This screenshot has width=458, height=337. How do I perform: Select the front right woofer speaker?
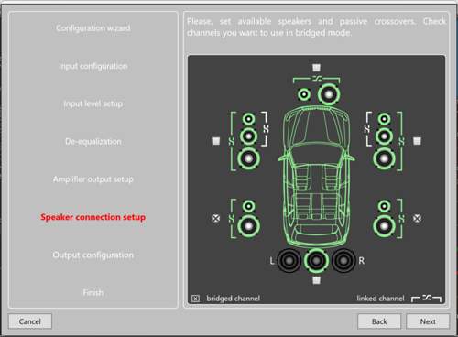point(384,158)
